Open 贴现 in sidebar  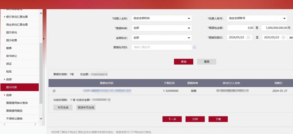point(9,71)
